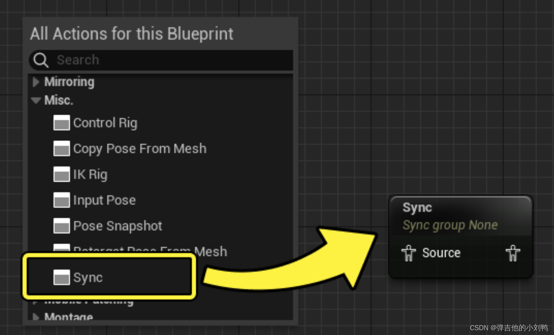Image resolution: width=554 pixels, height=335 pixels.
Task: Select the Sync node title header
Action: pyautogui.click(x=417, y=207)
